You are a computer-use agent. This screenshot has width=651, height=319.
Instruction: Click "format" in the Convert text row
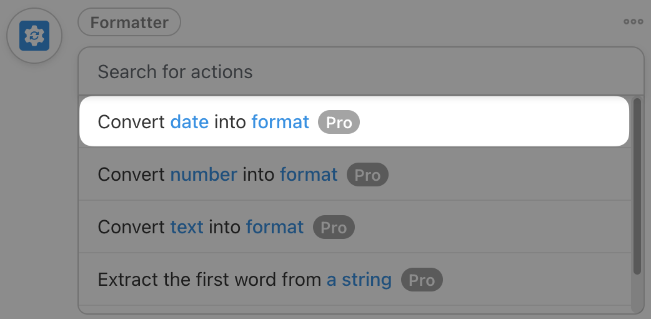275,226
